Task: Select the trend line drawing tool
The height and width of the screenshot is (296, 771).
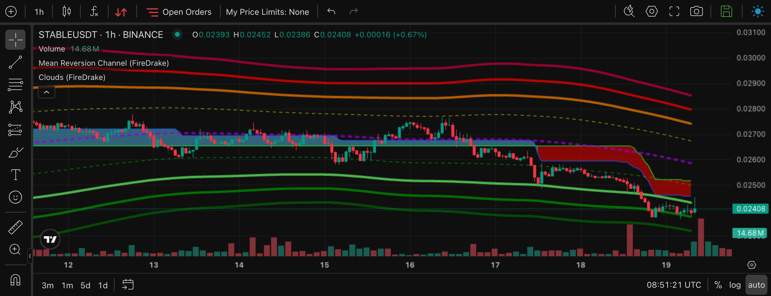Action: click(15, 62)
